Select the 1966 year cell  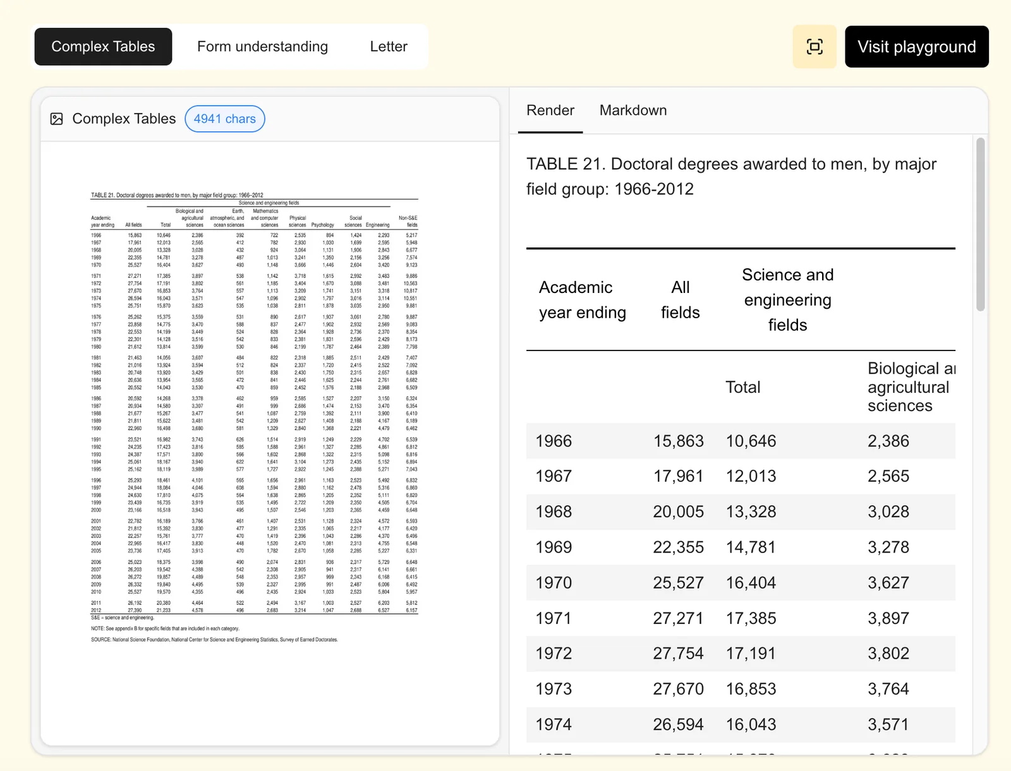point(554,441)
